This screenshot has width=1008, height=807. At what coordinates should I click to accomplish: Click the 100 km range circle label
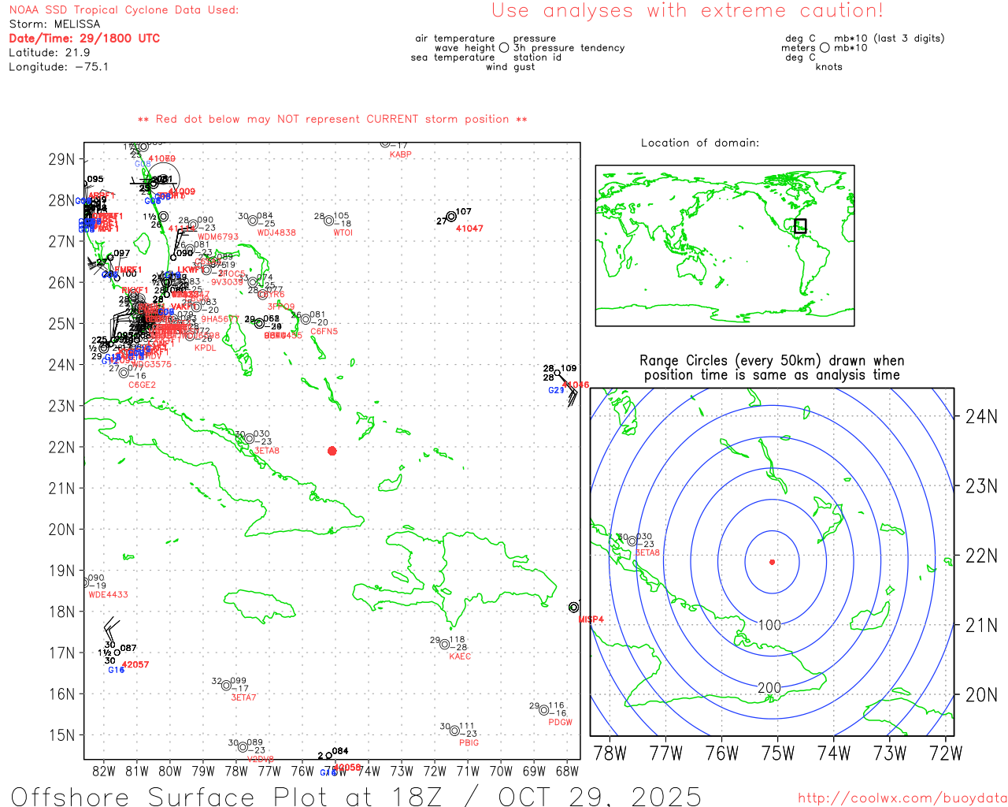coord(769,625)
